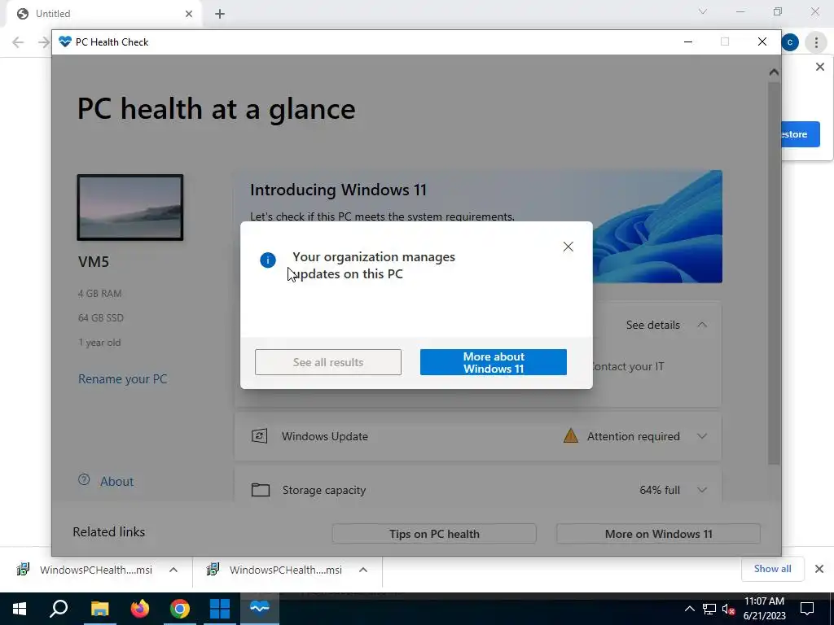Open the Rename your PC link
The height and width of the screenshot is (625, 834).
pos(122,379)
